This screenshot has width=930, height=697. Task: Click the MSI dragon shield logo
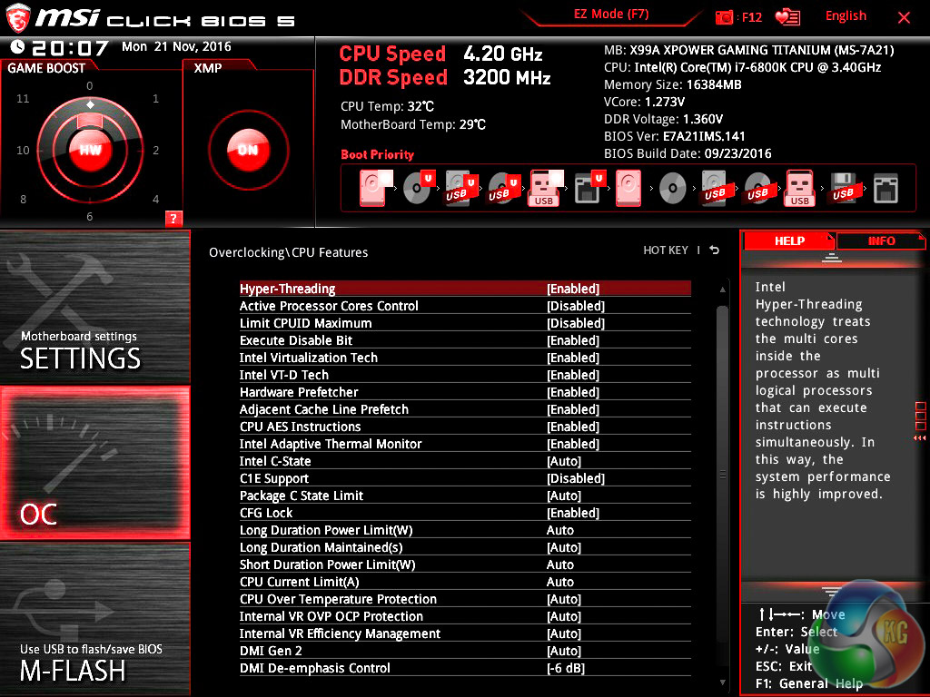coord(18,18)
